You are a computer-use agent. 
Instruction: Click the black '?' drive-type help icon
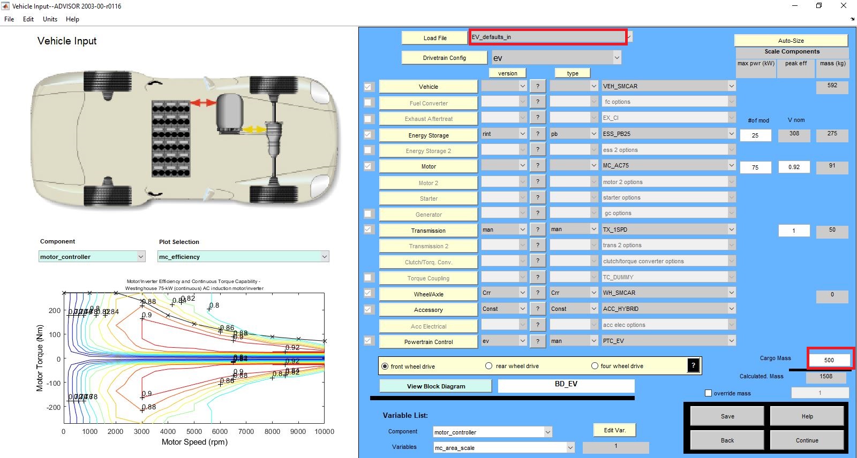[x=693, y=365]
